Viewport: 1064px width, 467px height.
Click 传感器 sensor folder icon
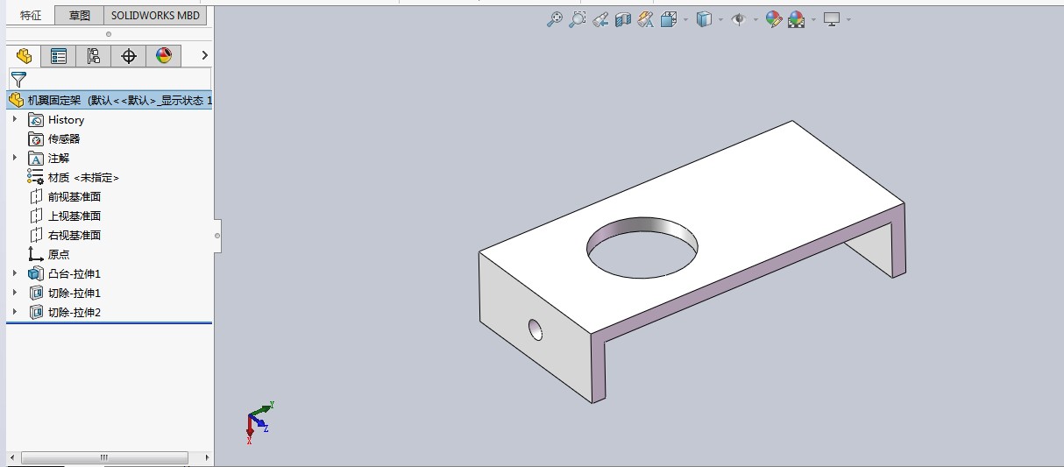(x=36, y=138)
